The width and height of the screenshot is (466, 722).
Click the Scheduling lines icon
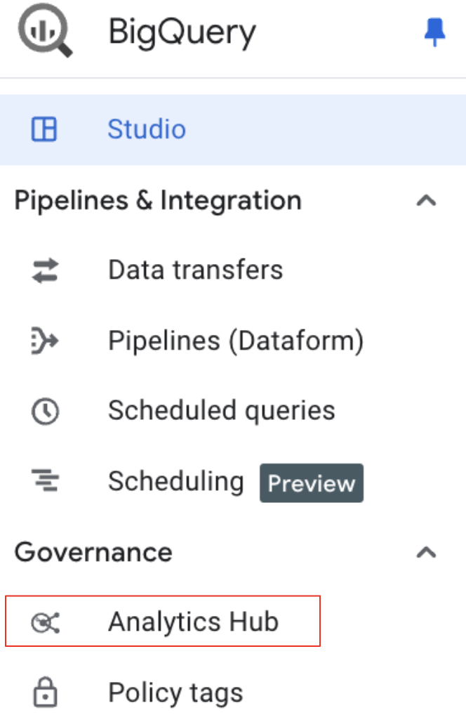pyautogui.click(x=46, y=481)
